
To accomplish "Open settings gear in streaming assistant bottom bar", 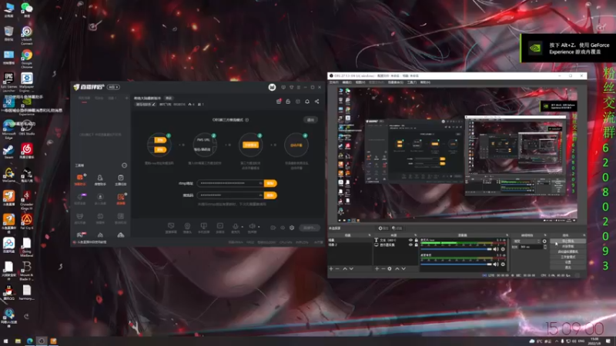I will click(x=292, y=228).
